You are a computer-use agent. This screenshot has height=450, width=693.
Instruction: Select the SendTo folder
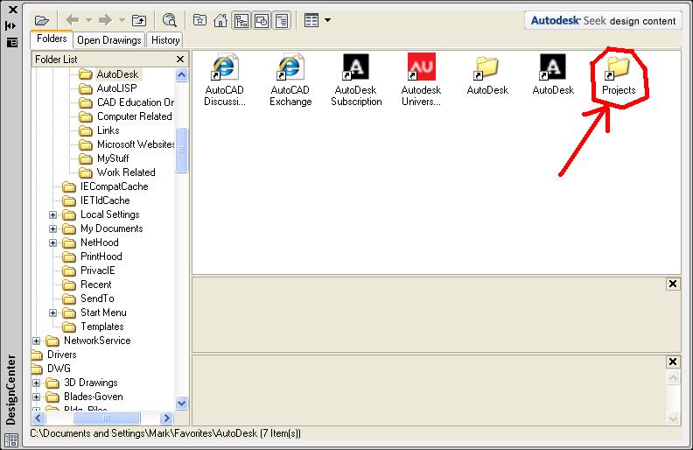(88, 299)
